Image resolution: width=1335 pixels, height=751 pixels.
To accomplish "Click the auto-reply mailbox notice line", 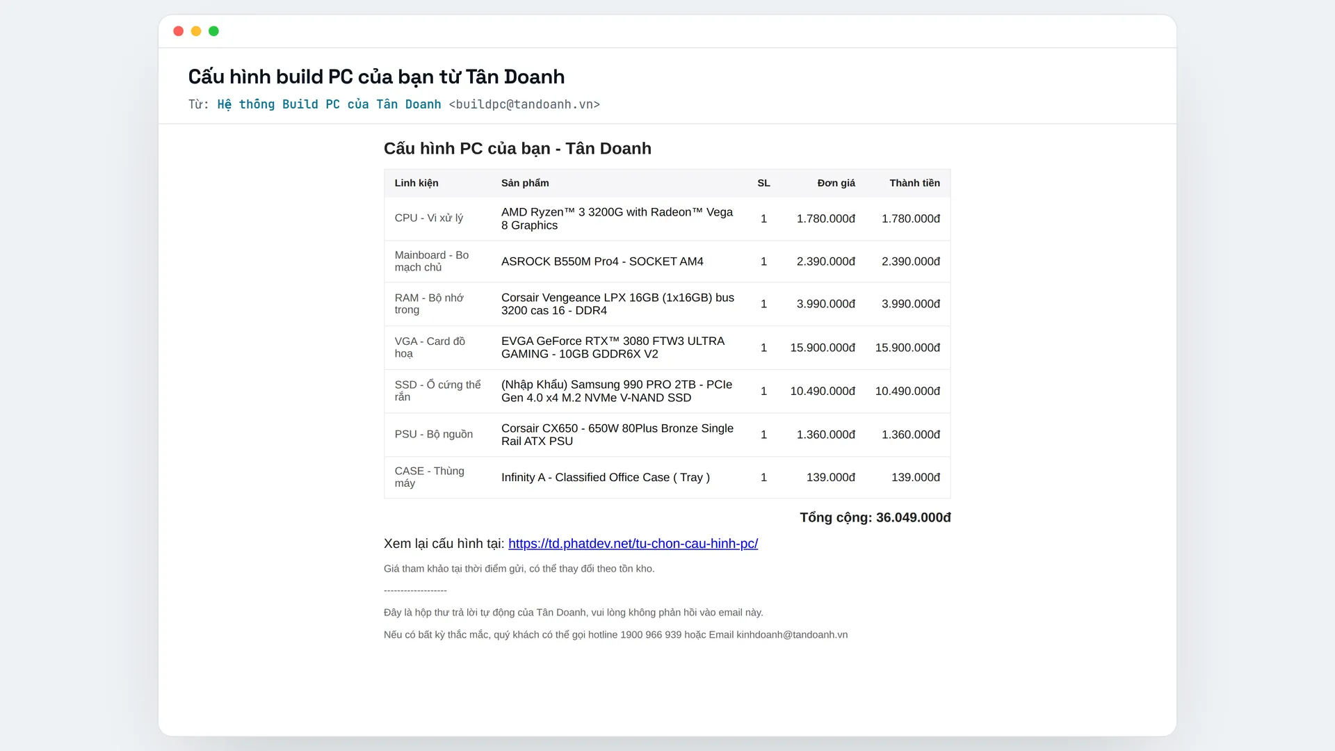I will pyautogui.click(x=574, y=613).
